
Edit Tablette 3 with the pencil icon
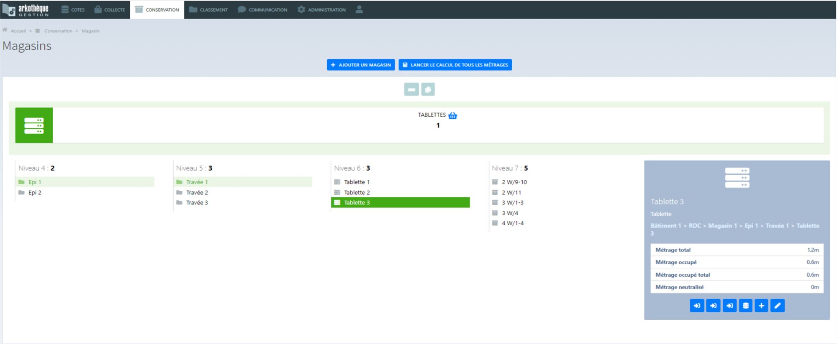click(x=777, y=306)
